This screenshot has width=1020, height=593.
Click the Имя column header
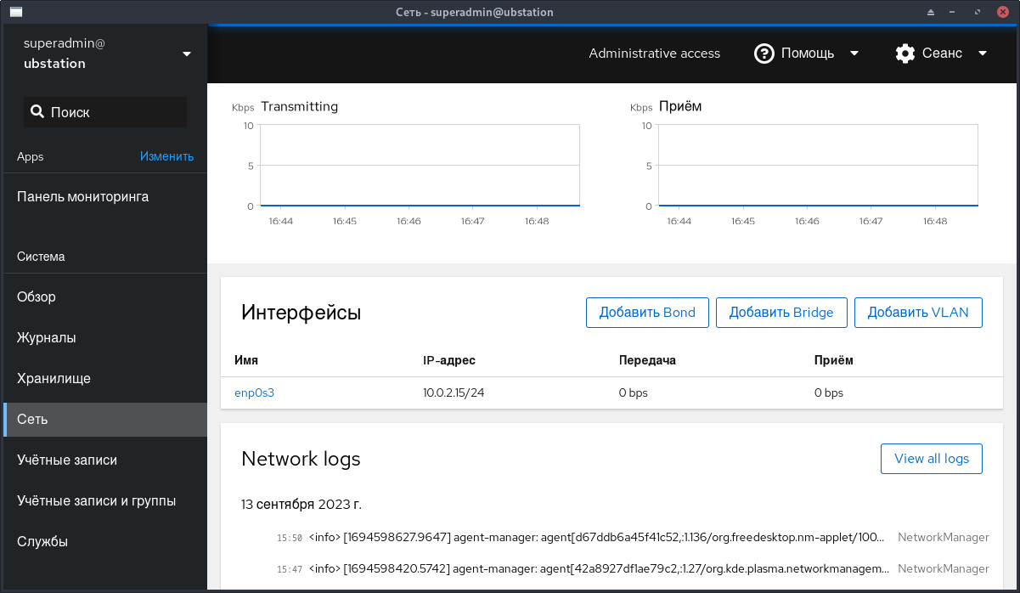pyautogui.click(x=246, y=360)
